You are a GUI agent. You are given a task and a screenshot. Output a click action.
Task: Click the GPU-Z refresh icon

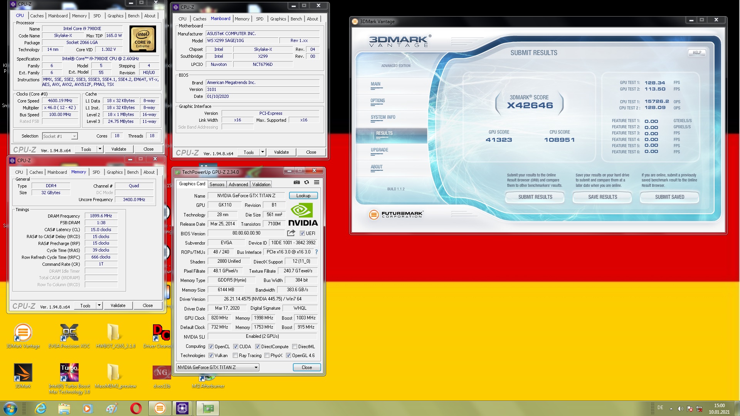tap(306, 182)
